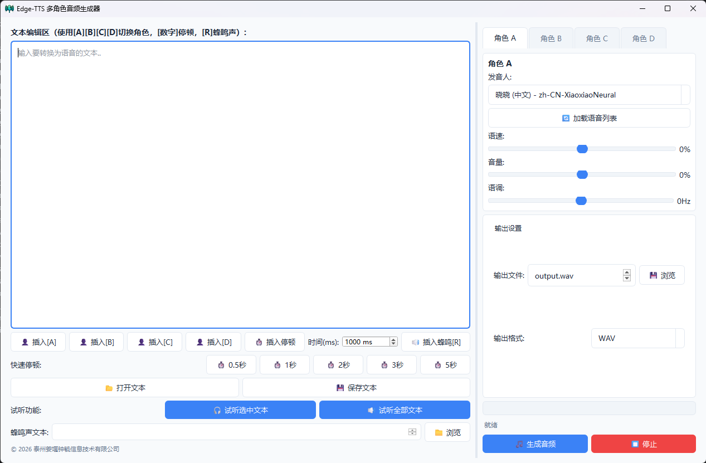Insert a beep marker with 插入蜂鸣[R]
The image size is (706, 463).
(435, 342)
